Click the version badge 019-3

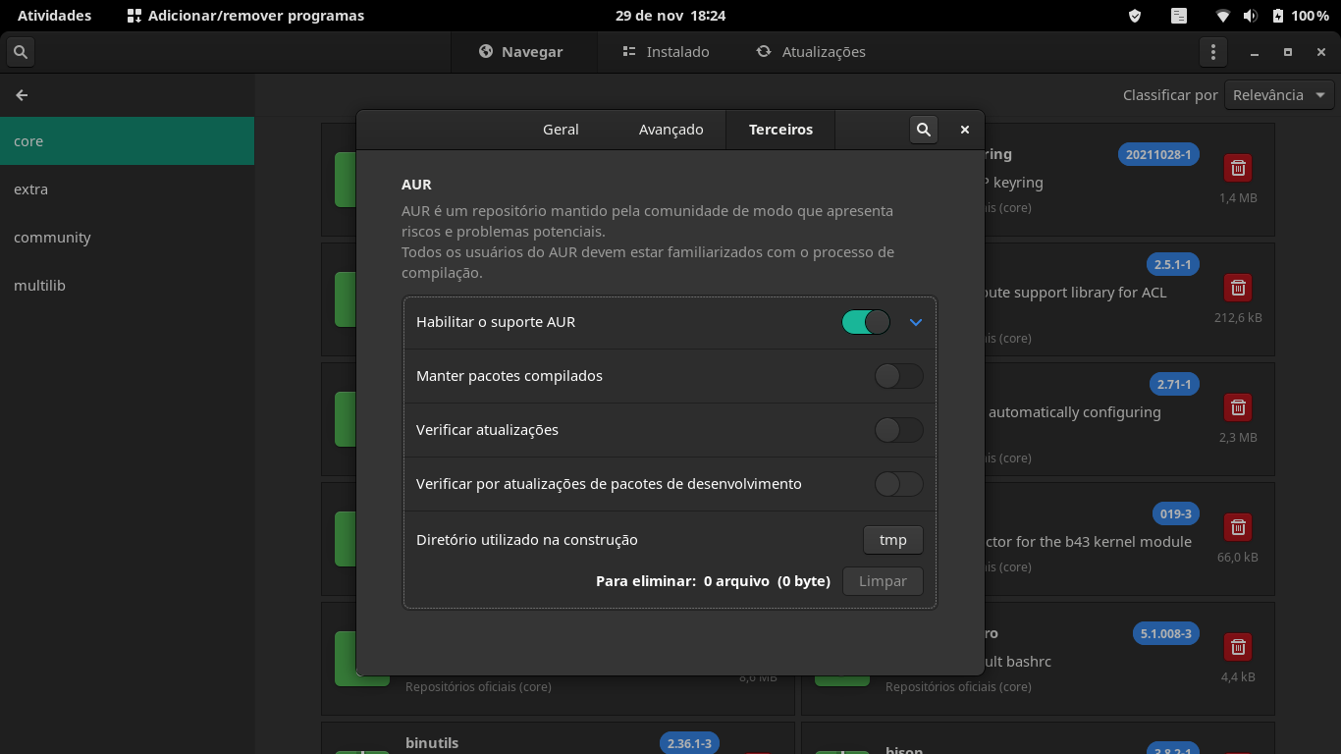(1175, 513)
